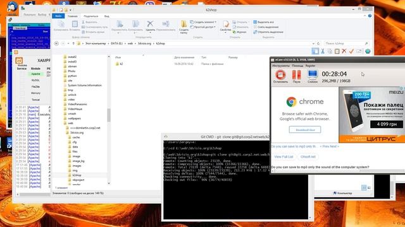Click the orange checkmark icon in toolbar
The height and width of the screenshot is (227, 405).
(351, 52)
